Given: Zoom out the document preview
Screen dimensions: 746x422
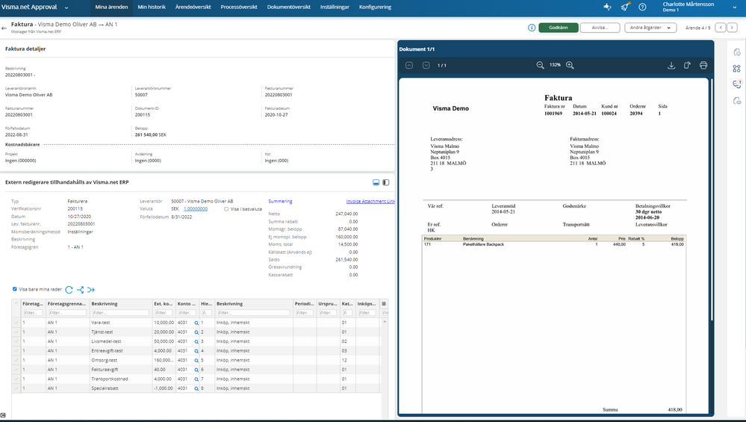Looking at the screenshot, I should pos(540,66).
